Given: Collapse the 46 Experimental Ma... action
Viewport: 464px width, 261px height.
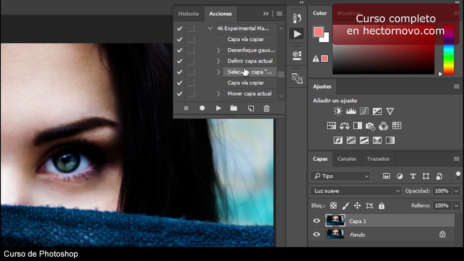Looking at the screenshot, I should (x=210, y=28).
